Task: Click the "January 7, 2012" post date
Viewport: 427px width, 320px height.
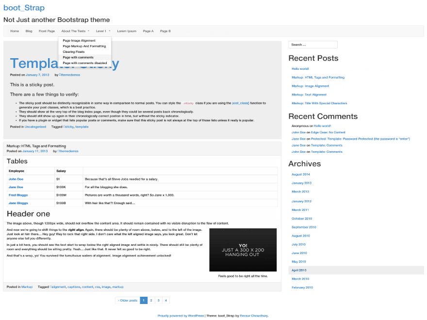Action: coord(38,75)
